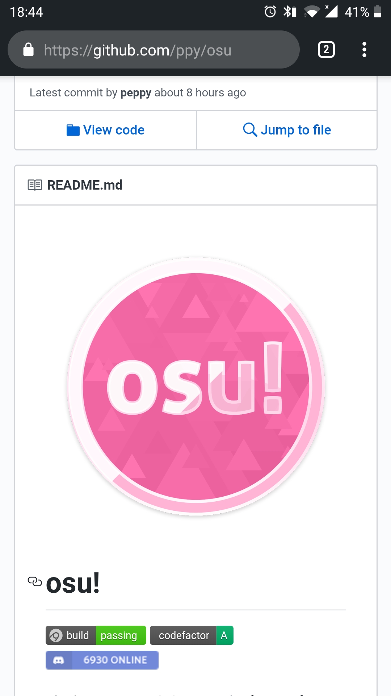Open the codefactor A grade badge
391x696 pixels.
click(x=192, y=635)
